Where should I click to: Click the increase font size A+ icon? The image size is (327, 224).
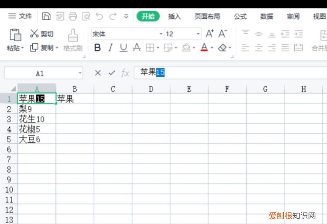(x=210, y=34)
